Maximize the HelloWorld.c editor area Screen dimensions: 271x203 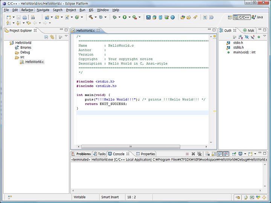[x=214, y=30]
